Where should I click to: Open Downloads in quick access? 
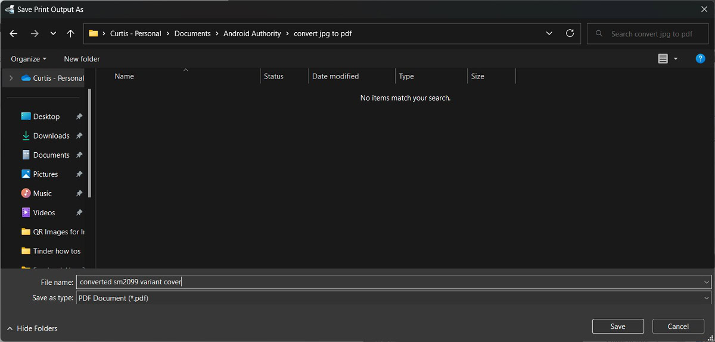point(51,136)
